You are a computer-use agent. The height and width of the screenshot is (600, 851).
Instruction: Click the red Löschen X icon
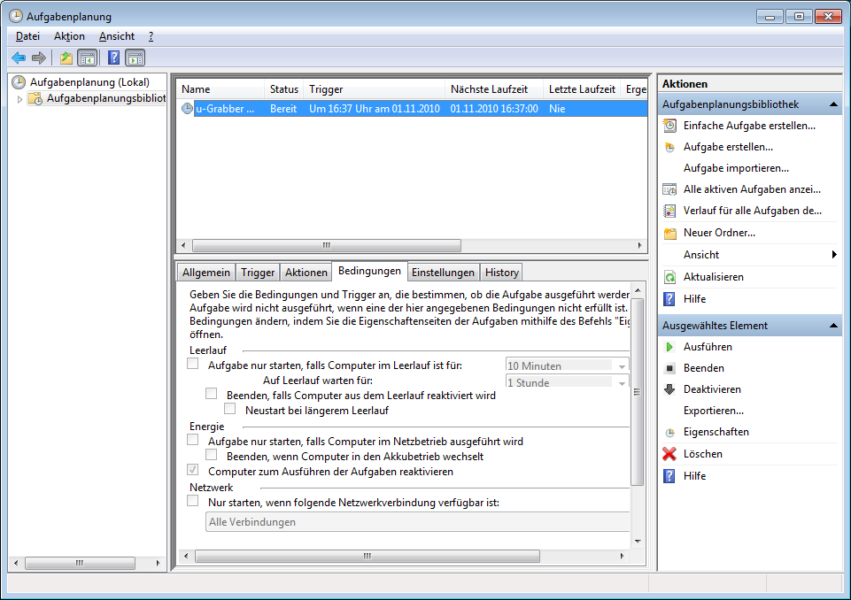tap(669, 454)
